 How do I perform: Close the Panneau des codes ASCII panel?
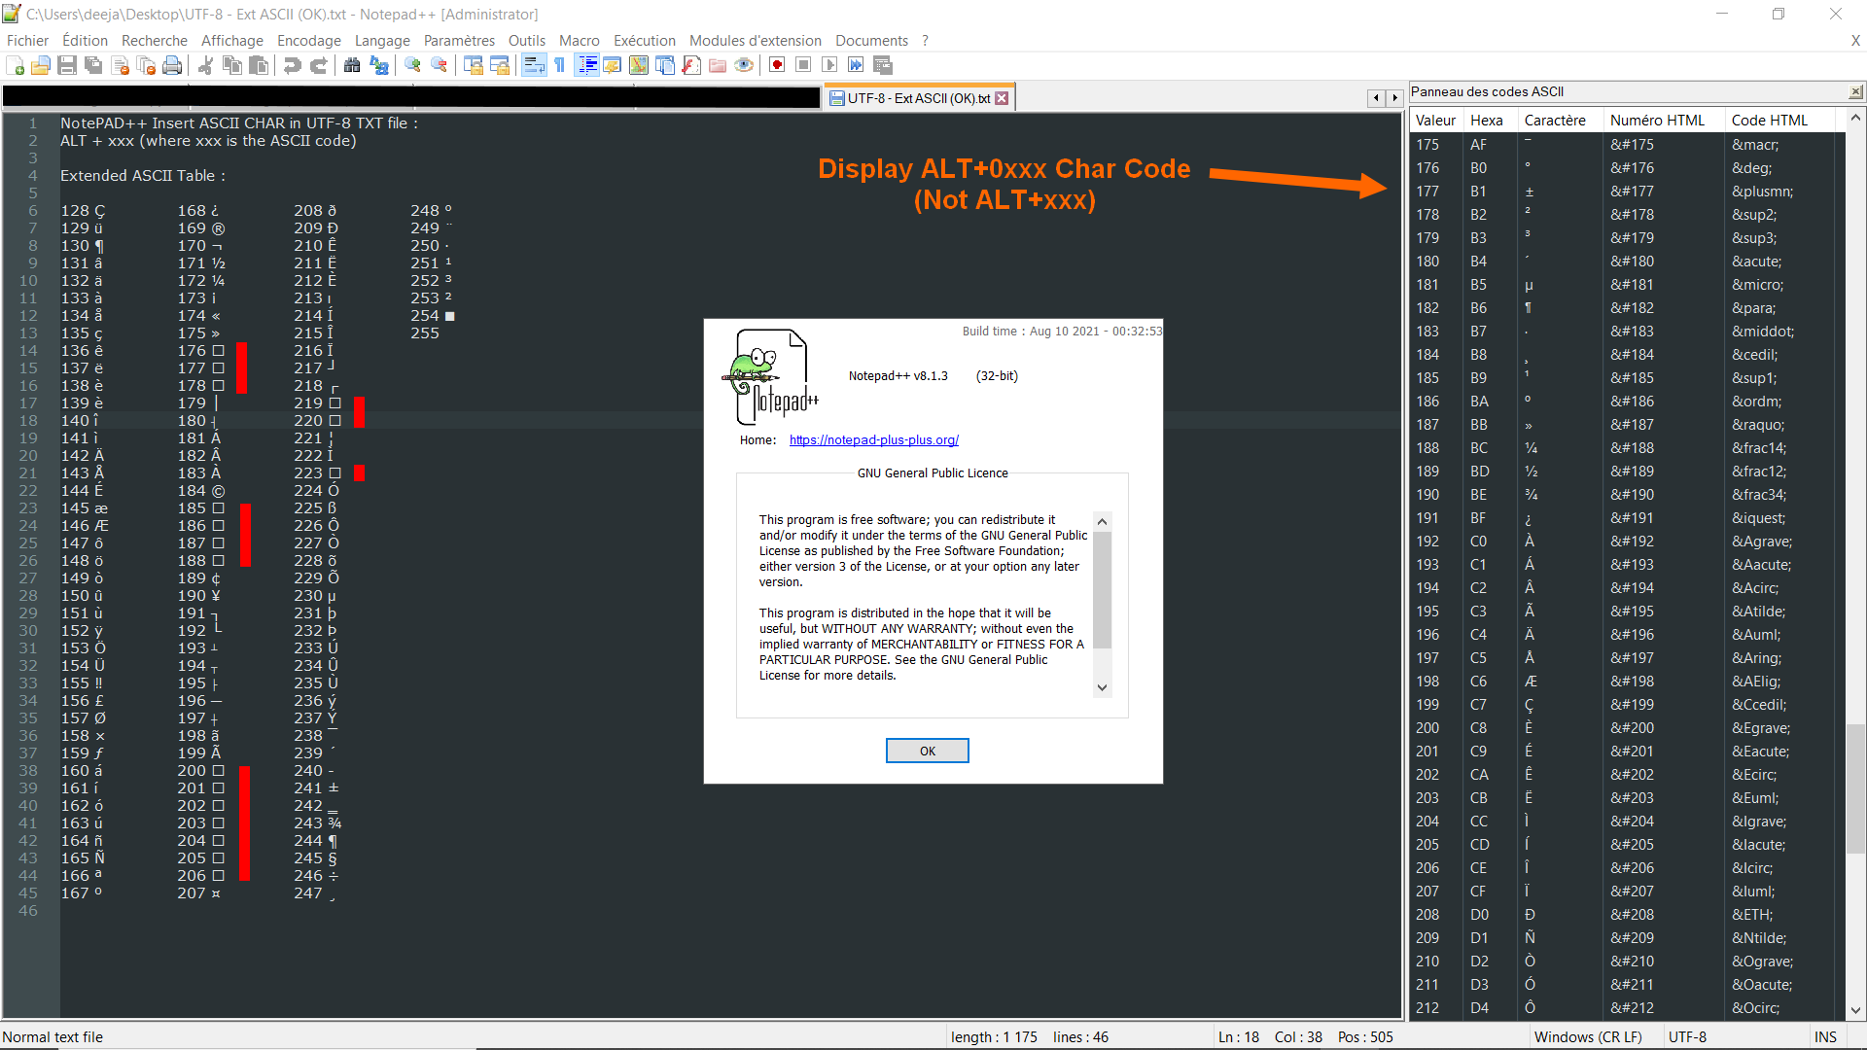[x=1855, y=91]
